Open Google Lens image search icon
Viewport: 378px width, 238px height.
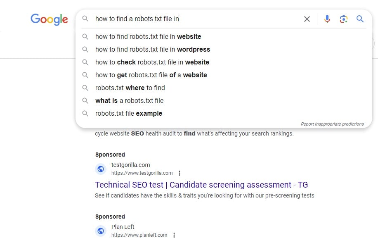tap(343, 19)
